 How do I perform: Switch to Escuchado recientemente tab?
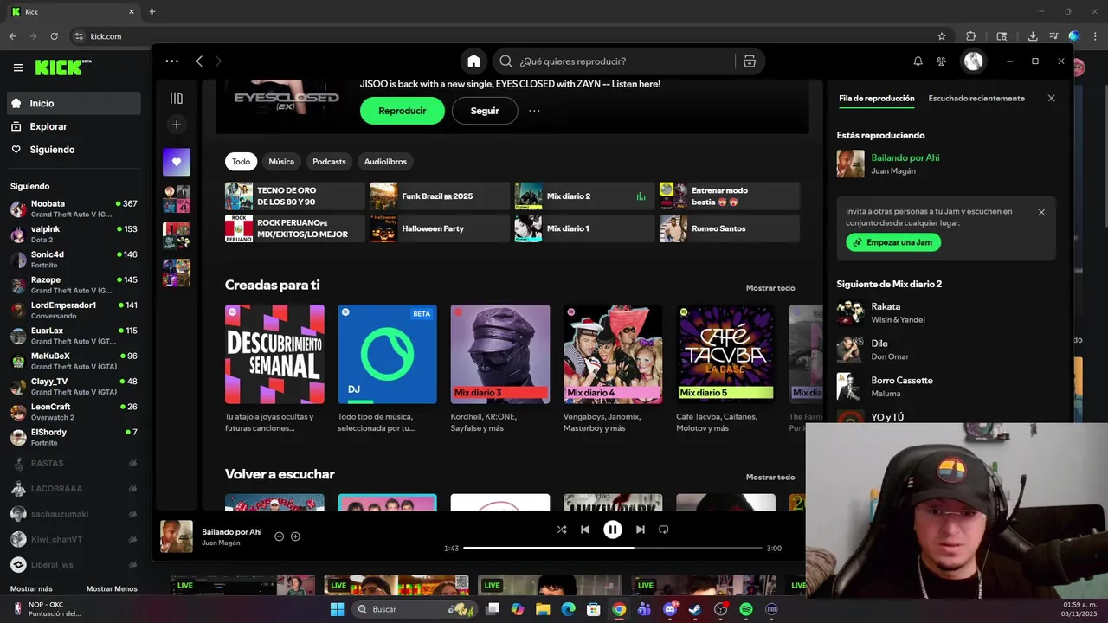pyautogui.click(x=976, y=99)
